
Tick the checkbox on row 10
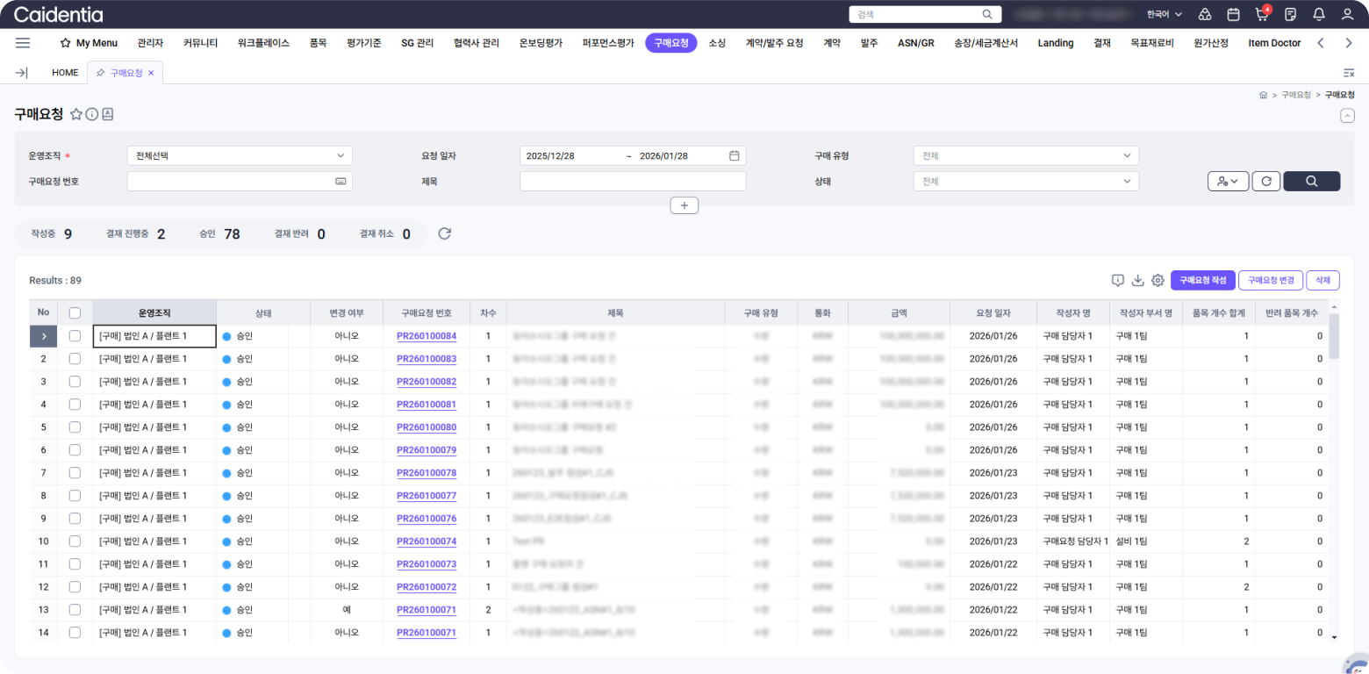(75, 541)
